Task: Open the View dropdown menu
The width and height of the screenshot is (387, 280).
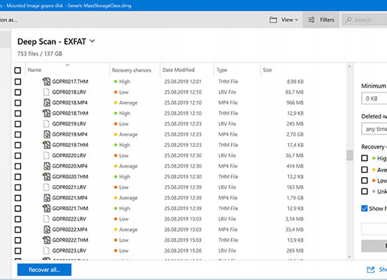Action: (290, 20)
